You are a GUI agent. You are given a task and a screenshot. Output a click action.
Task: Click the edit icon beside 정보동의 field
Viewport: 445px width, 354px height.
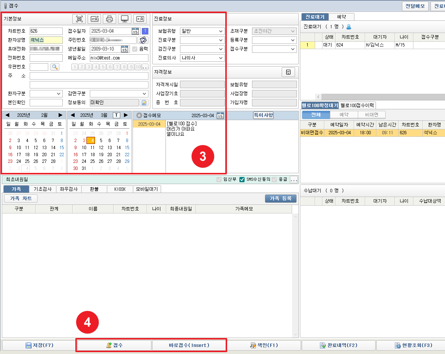(144, 103)
